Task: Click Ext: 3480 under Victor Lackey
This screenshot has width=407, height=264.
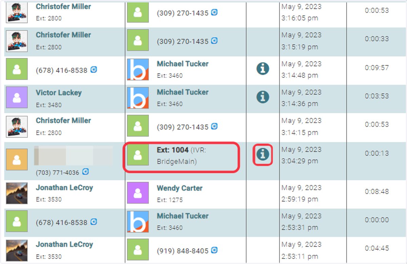Action: (x=49, y=105)
